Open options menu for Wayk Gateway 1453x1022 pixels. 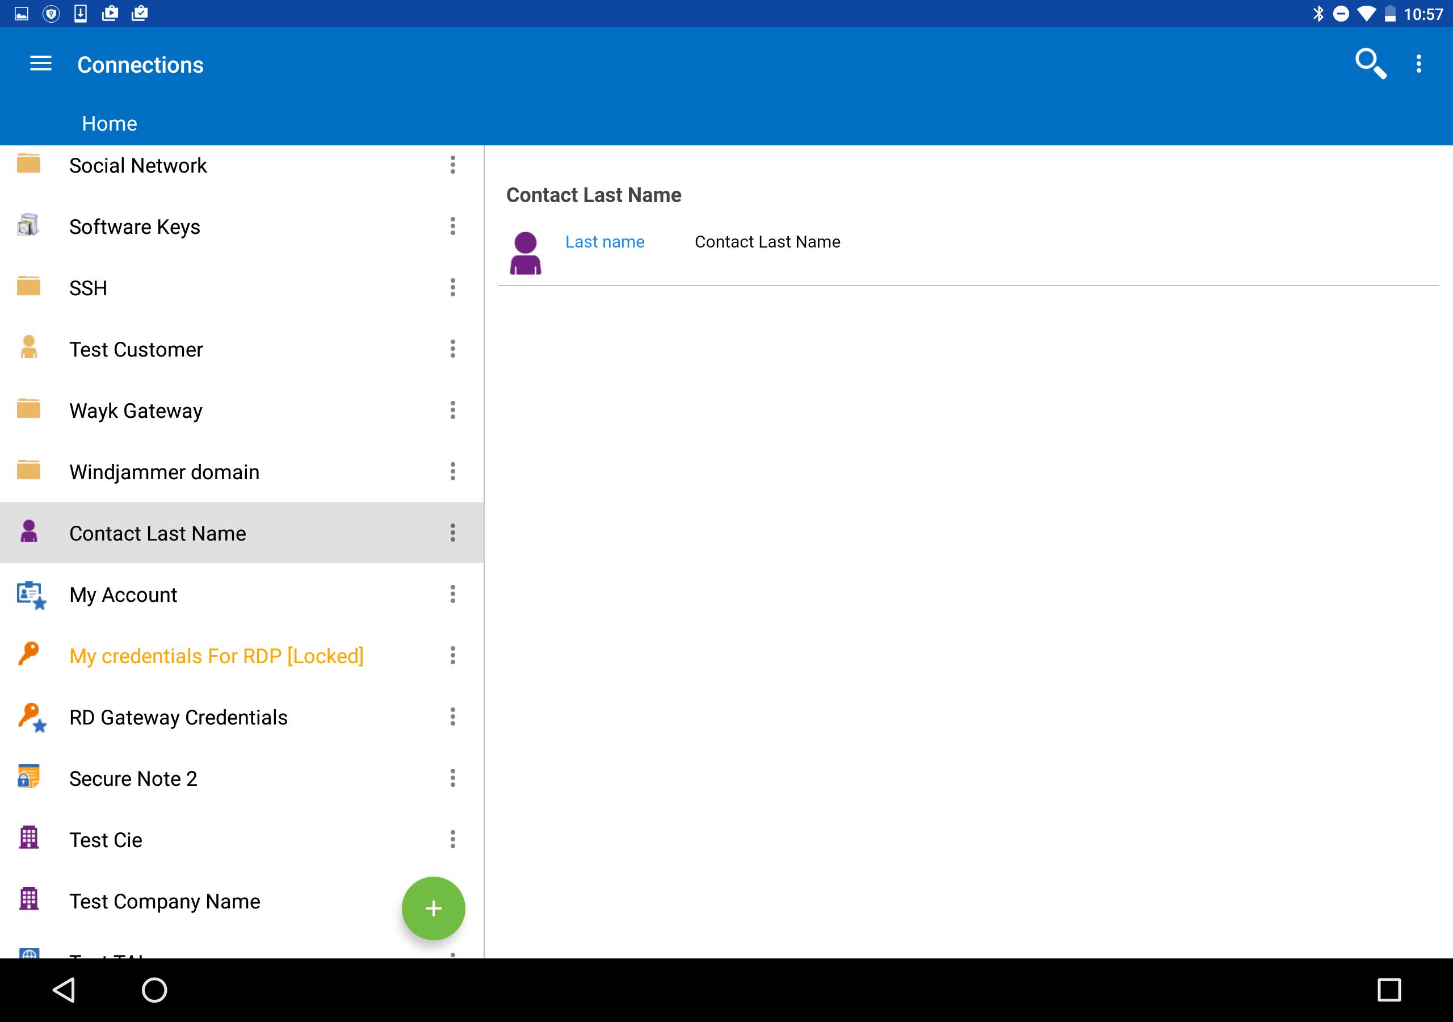452,411
